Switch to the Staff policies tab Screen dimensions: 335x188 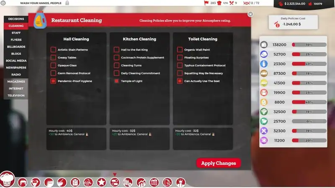(16, 33)
